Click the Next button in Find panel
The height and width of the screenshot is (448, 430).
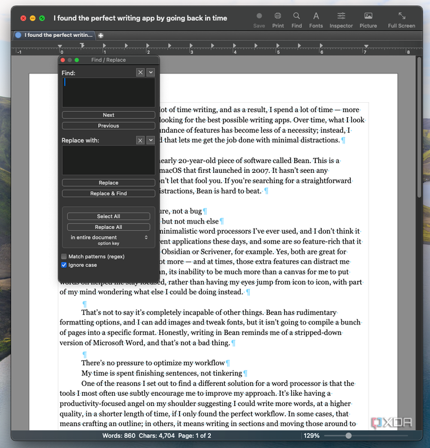tap(108, 115)
